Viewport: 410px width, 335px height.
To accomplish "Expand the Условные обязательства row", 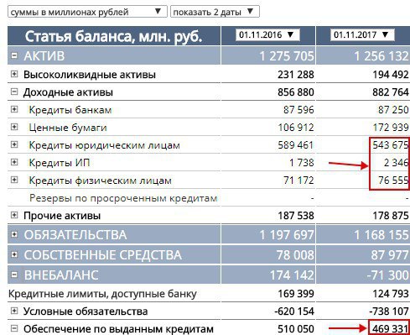I will (x=14, y=311).
